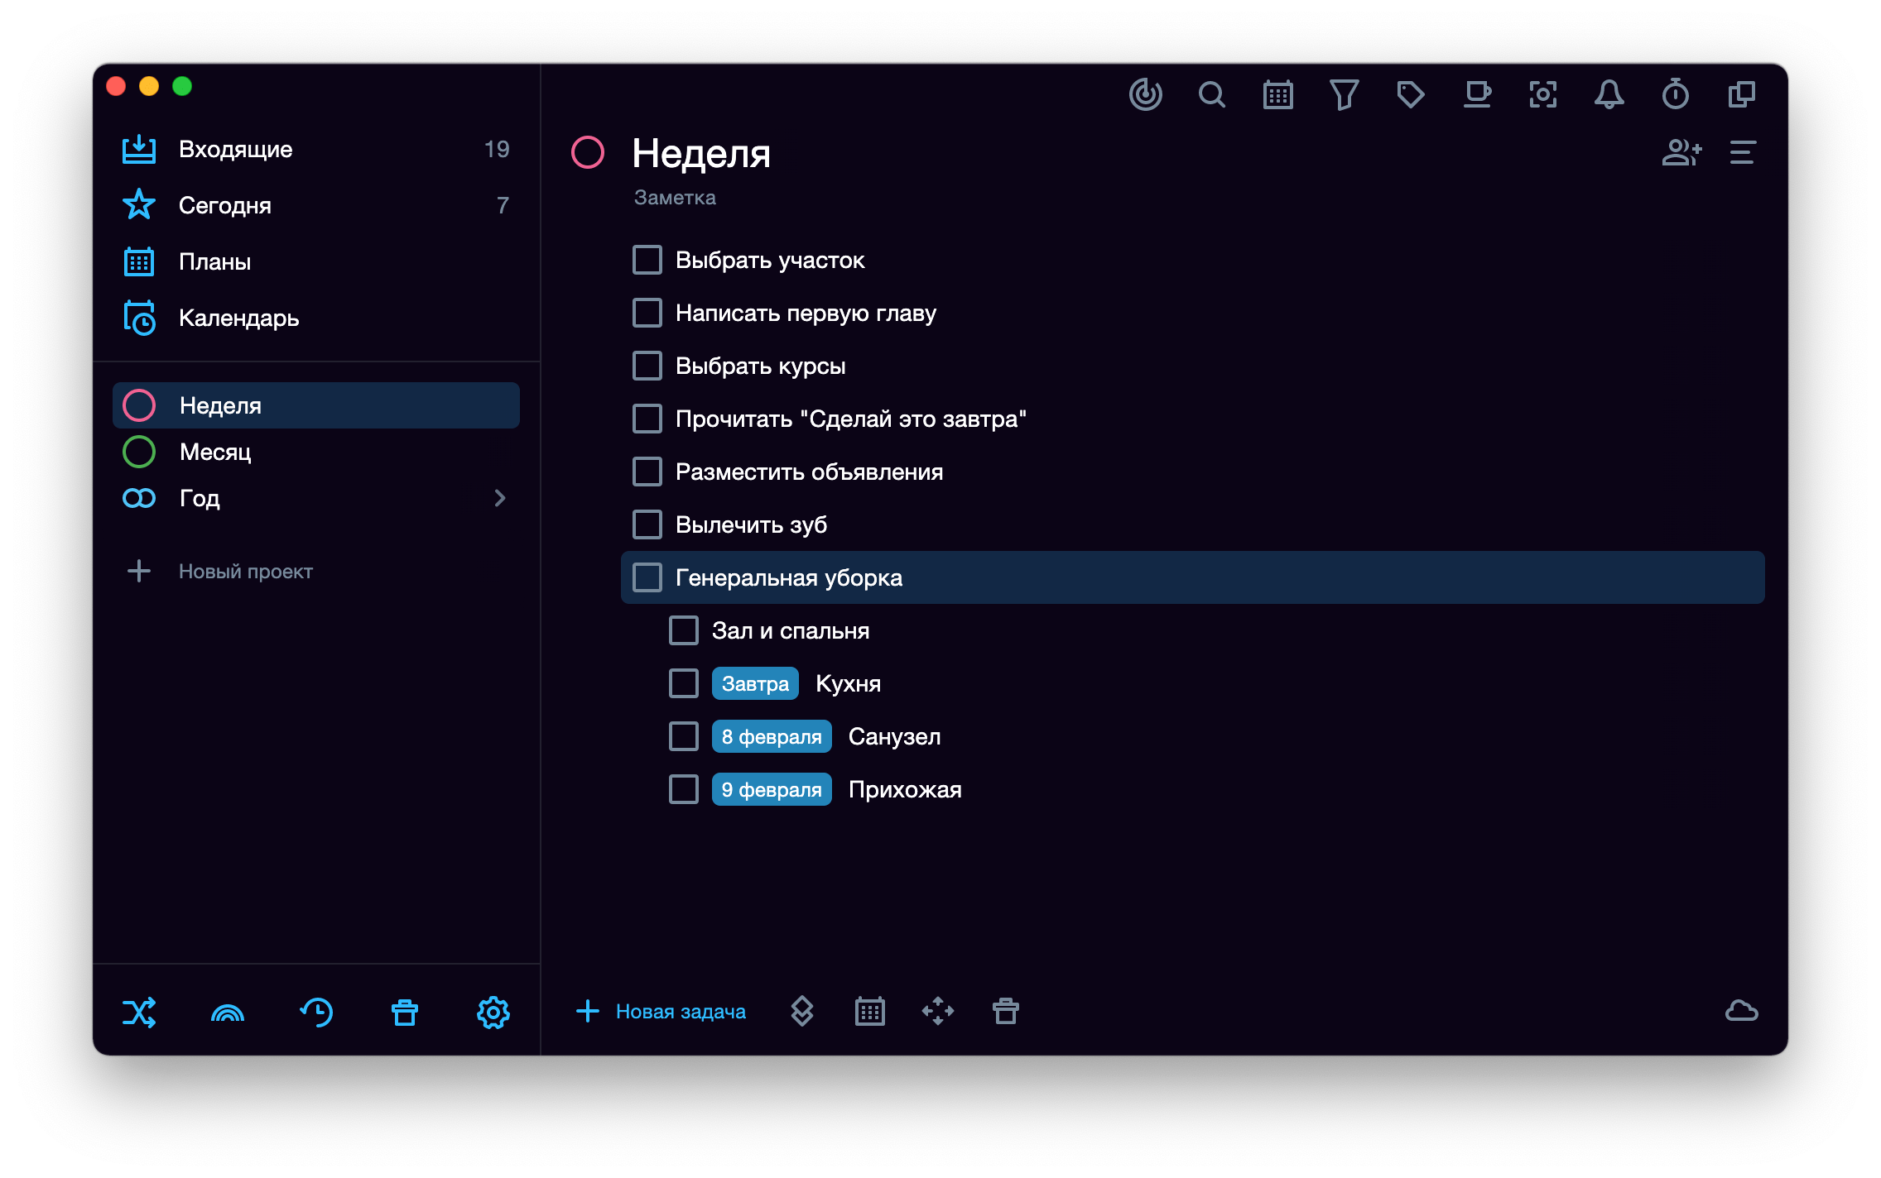Select the Прихожая subtask text
The image size is (1881, 1178).
pos(905,789)
